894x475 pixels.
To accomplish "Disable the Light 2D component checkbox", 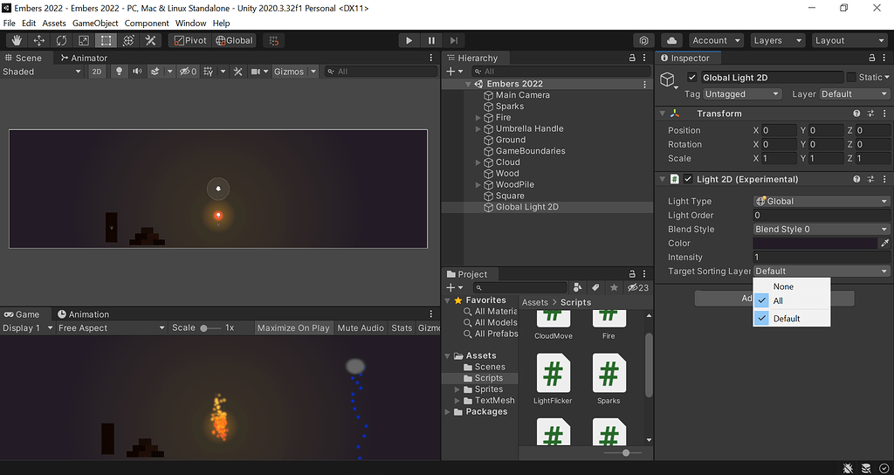I will pos(688,179).
